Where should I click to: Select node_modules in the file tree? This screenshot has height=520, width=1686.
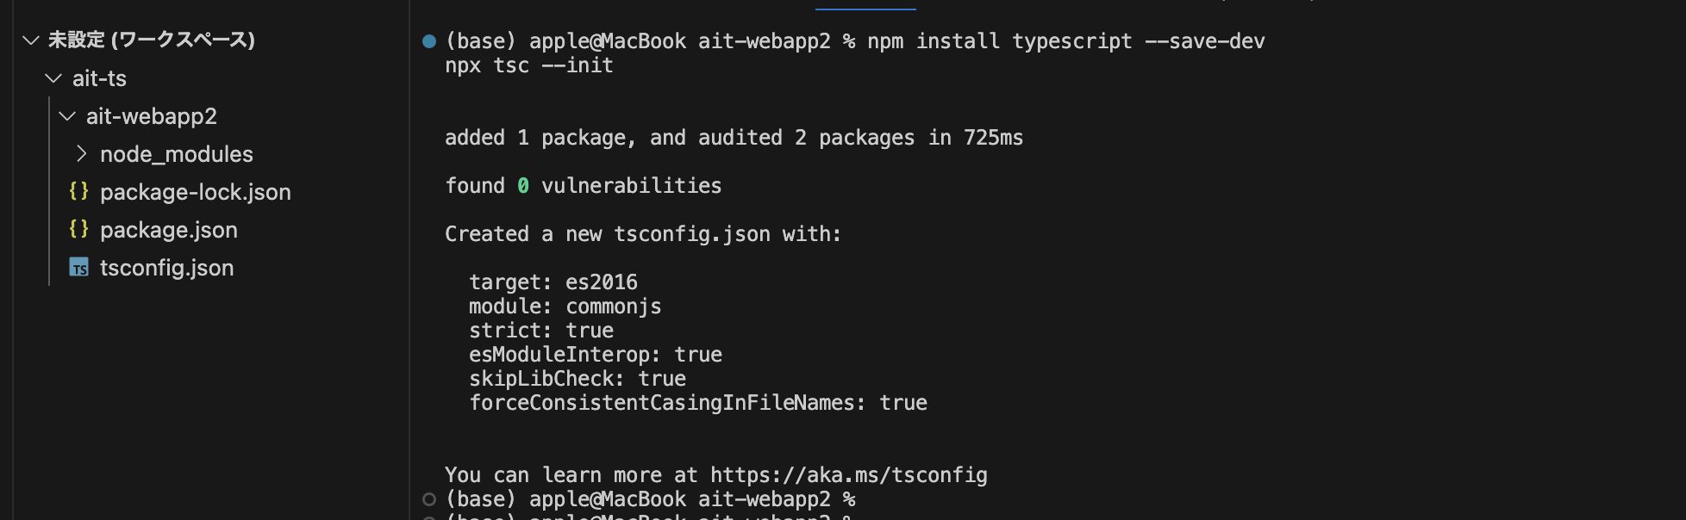177,153
